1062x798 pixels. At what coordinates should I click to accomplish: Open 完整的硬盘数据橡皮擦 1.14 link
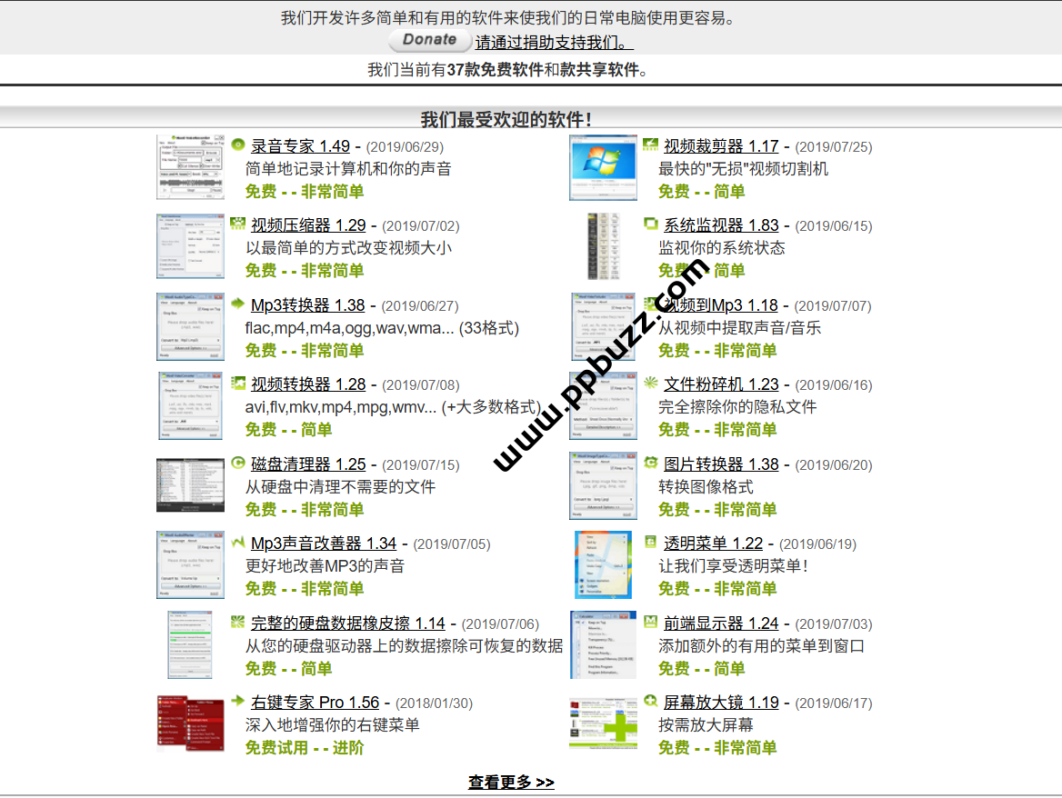pos(348,623)
